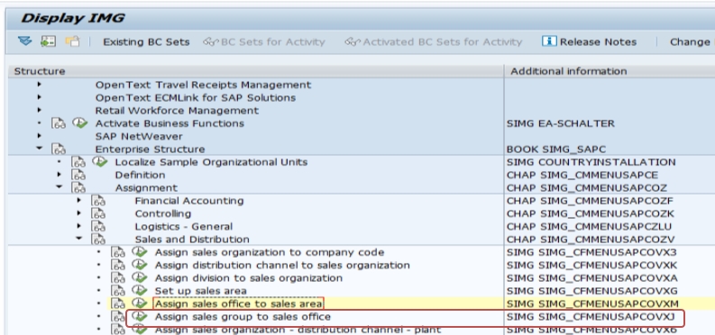Click the SIMG COUNTRYINSTALLATION cell

[x=591, y=162]
